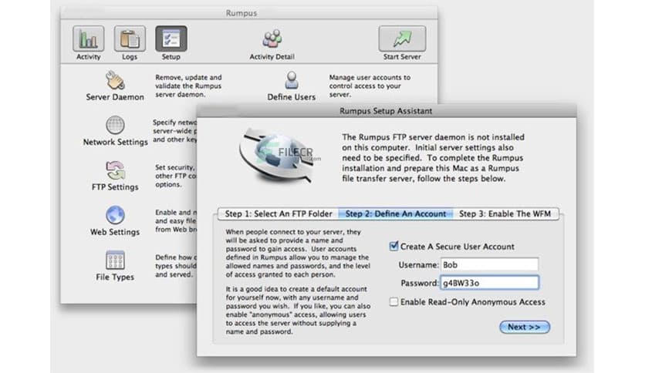Click the File Types label
Screen dimensions: 645x373
115,277
